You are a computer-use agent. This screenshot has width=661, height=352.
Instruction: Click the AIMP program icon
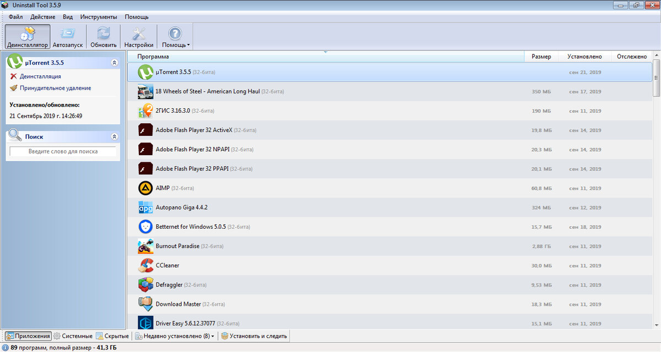coord(145,188)
